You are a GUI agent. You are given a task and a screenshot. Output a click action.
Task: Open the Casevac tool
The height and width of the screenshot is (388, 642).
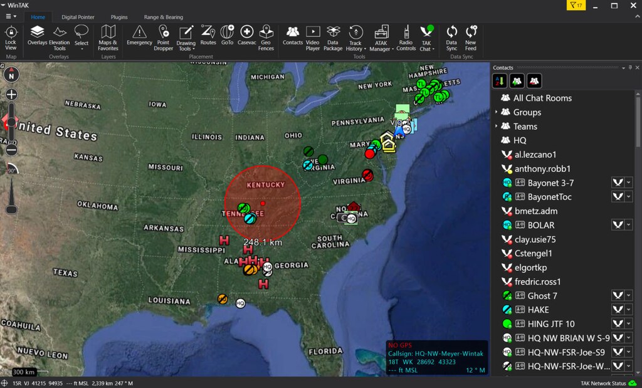247,36
